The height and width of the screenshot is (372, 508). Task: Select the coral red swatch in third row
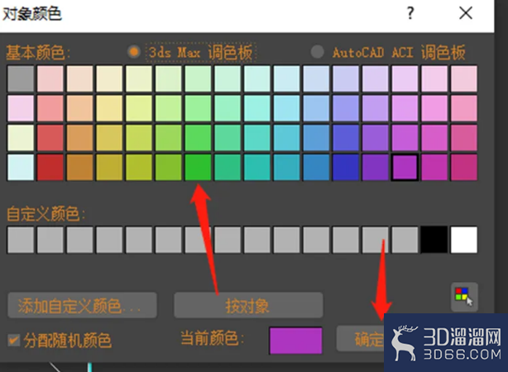click(x=50, y=137)
